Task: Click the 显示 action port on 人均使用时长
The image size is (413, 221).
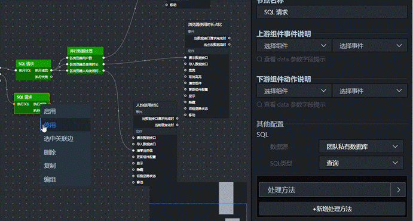Action: click(133, 163)
